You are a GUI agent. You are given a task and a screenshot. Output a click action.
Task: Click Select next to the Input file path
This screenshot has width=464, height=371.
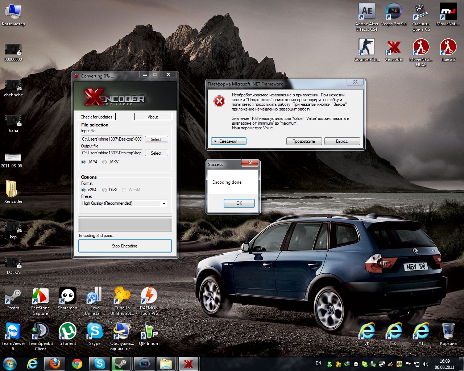[156, 139]
